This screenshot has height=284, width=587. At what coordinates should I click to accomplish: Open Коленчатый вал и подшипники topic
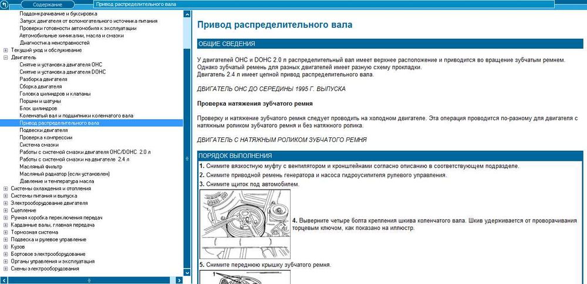(x=76, y=116)
